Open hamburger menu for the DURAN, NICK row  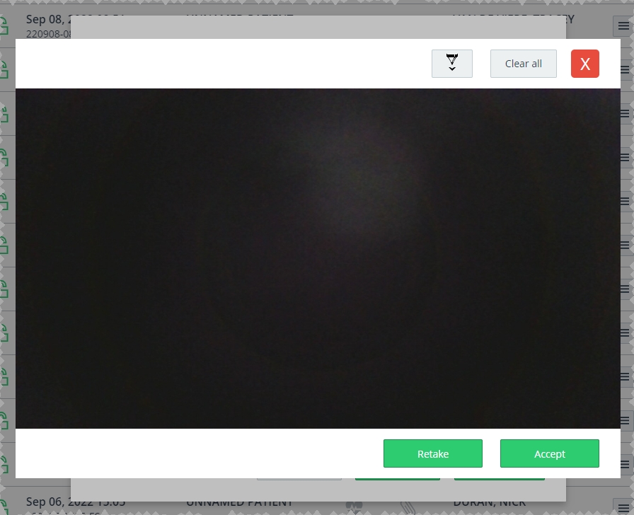(623, 507)
